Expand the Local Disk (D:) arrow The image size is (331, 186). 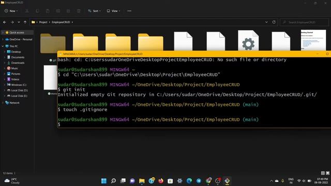coord(5,90)
